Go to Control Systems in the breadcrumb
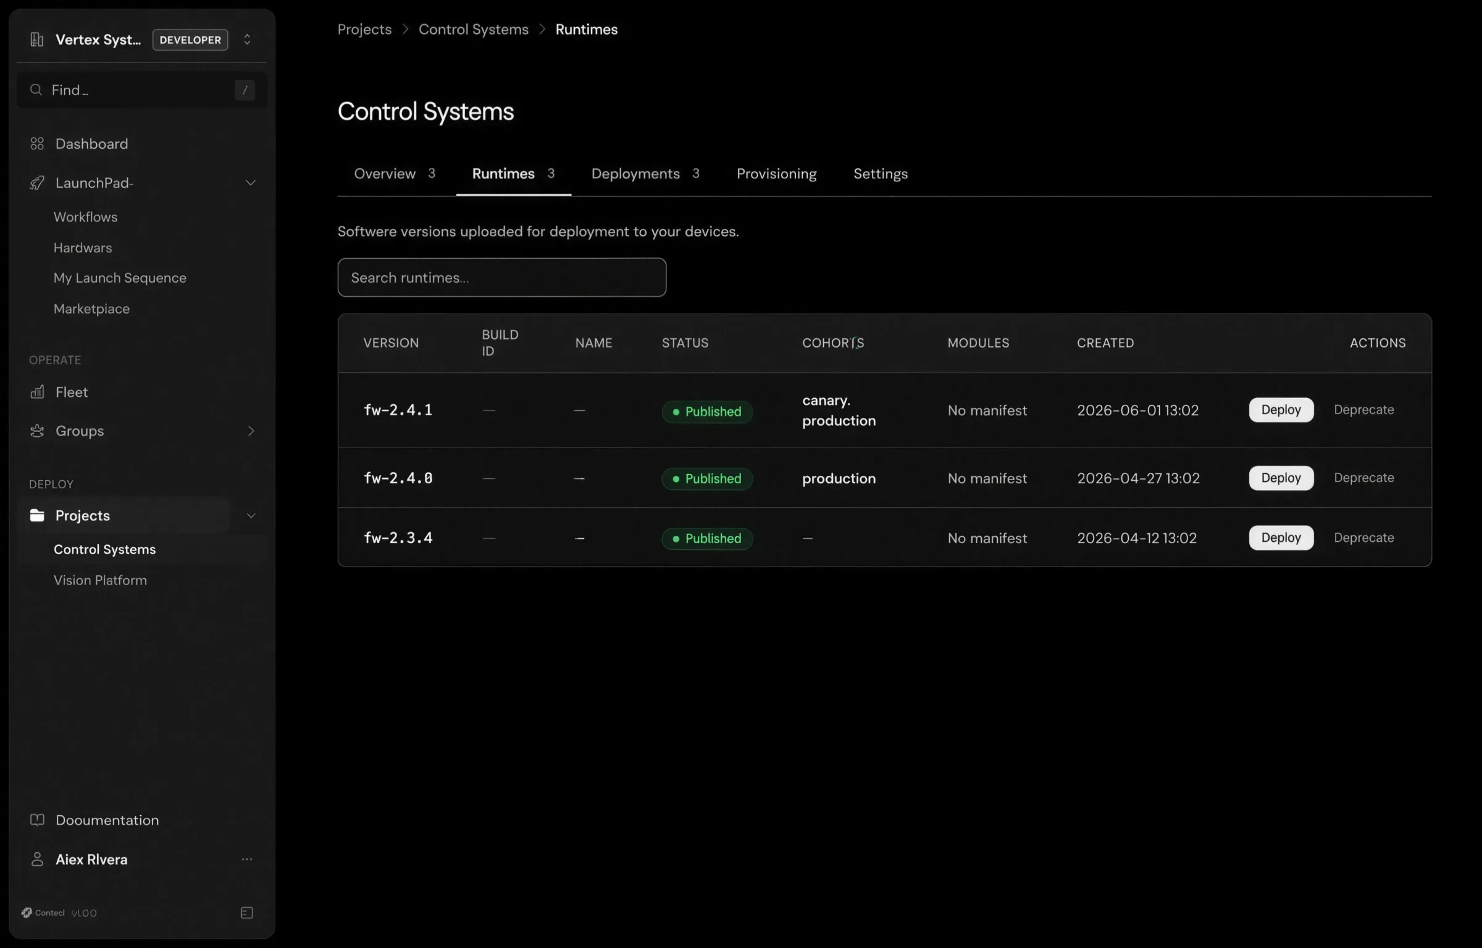 (474, 30)
